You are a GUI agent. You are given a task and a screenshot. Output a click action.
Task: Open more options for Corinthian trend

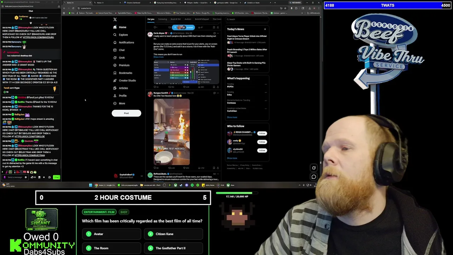coord(266,109)
